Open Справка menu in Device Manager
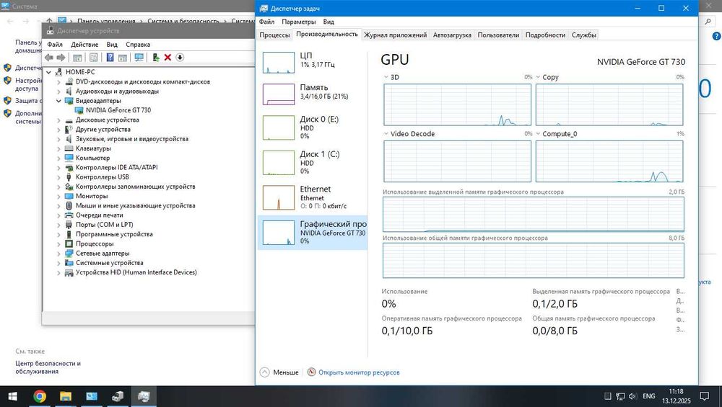Viewport: 722px width, 407px height. 138,45
